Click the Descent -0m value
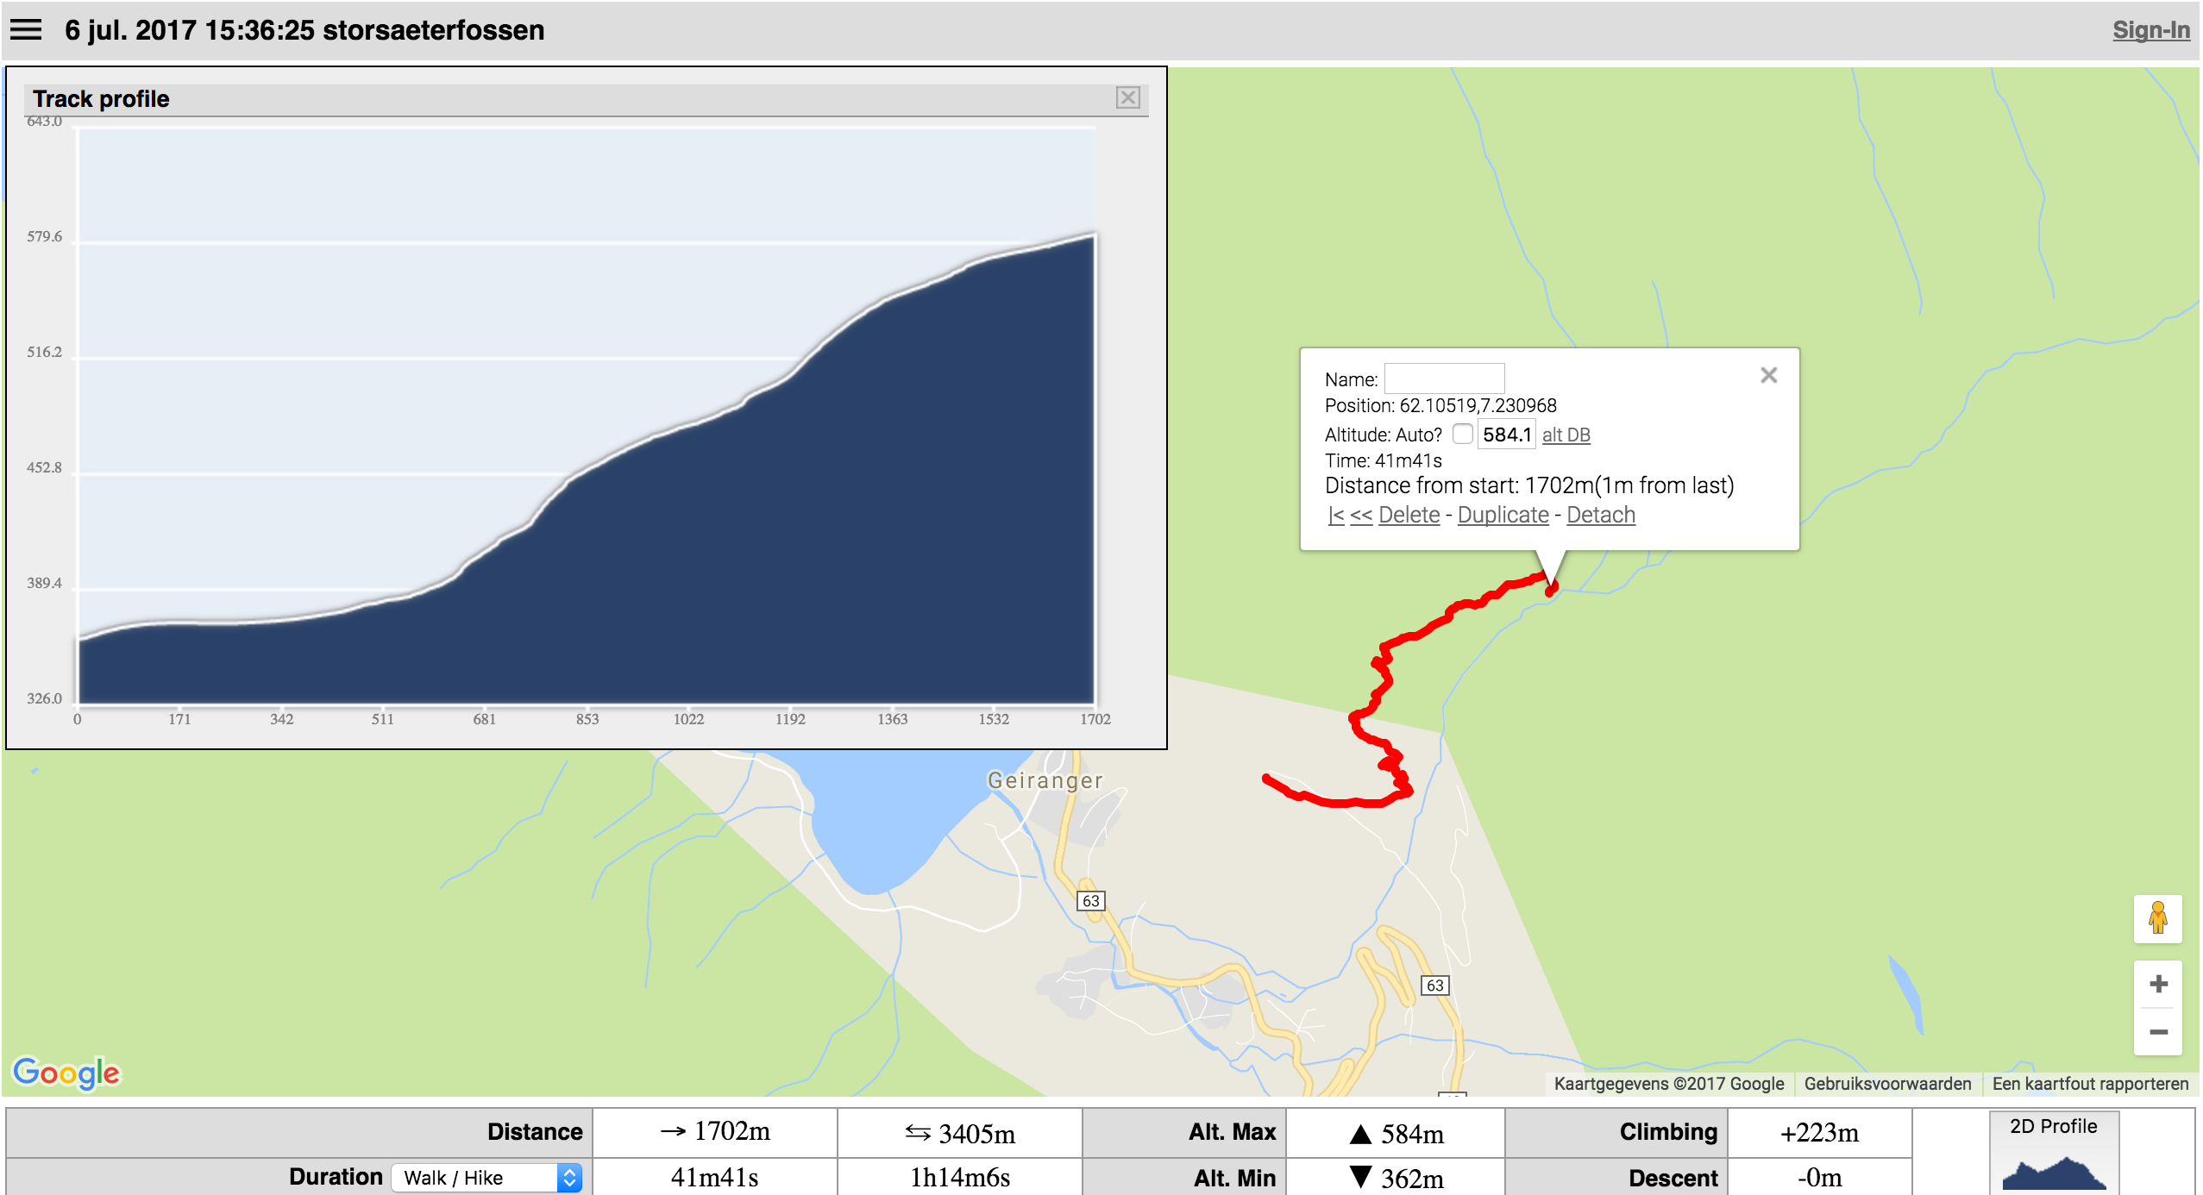Viewport: 2203px width, 1195px height. coord(1820,1178)
